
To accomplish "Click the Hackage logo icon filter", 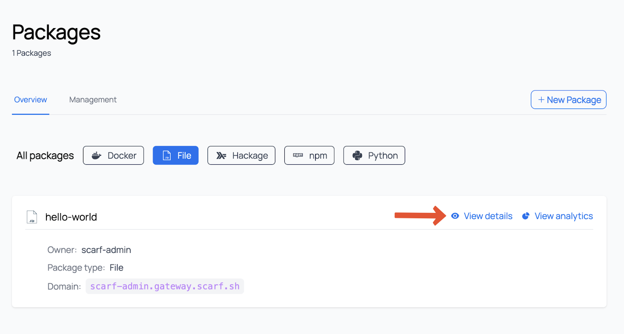I will [221, 156].
